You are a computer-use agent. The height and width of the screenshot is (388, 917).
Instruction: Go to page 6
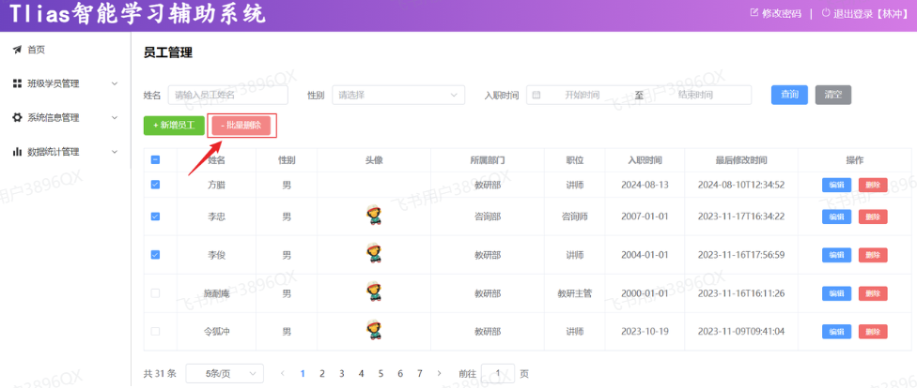tap(400, 373)
